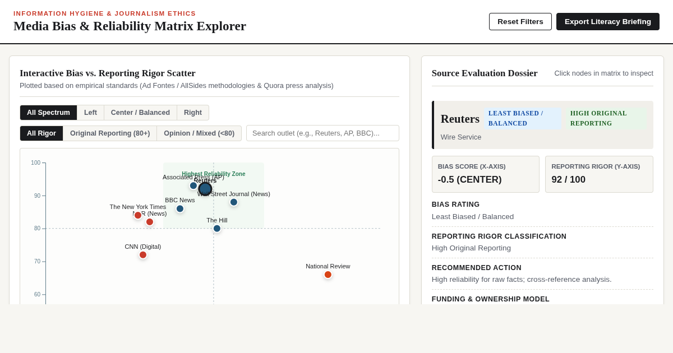Inspect the Associated Press node
The image size is (673, 353).
coord(193,185)
